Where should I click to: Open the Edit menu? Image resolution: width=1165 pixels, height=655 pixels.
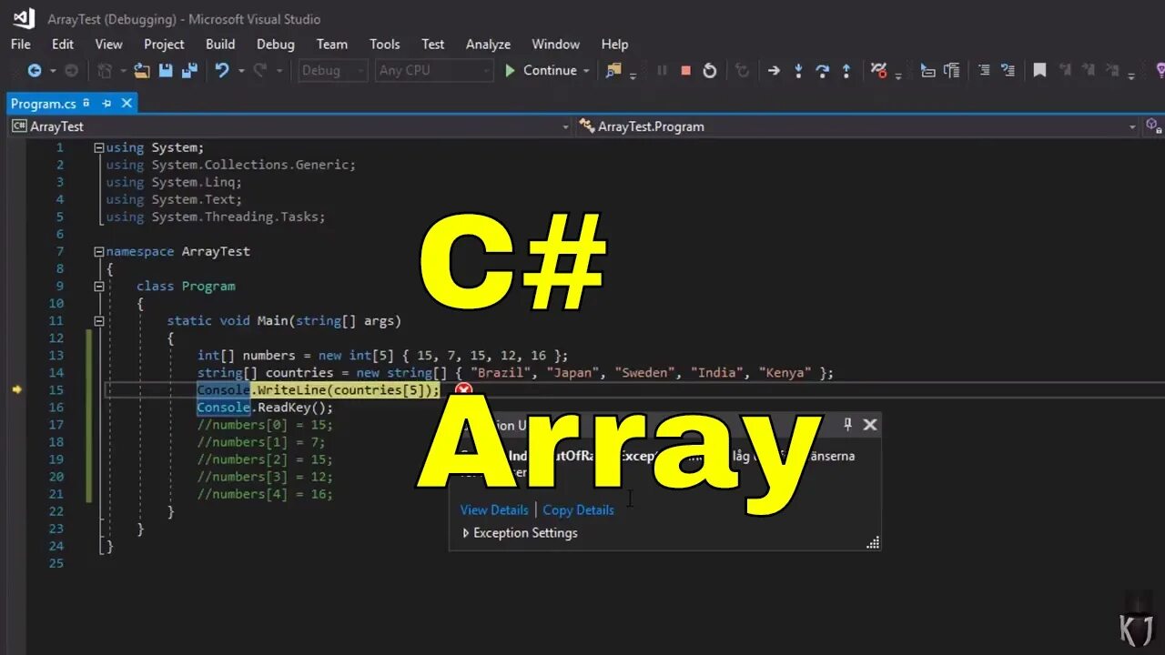(x=63, y=44)
